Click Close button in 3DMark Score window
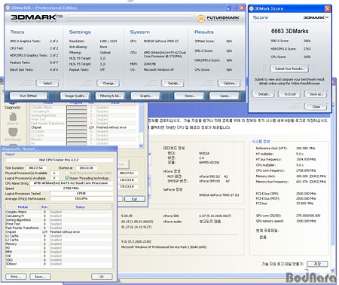This screenshot has width=339, height=285. pos(316,107)
